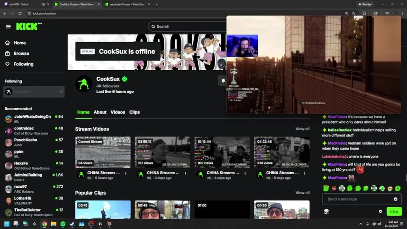The image size is (407, 229).
Task: Open recommended channel ppim
Action: 34,154
